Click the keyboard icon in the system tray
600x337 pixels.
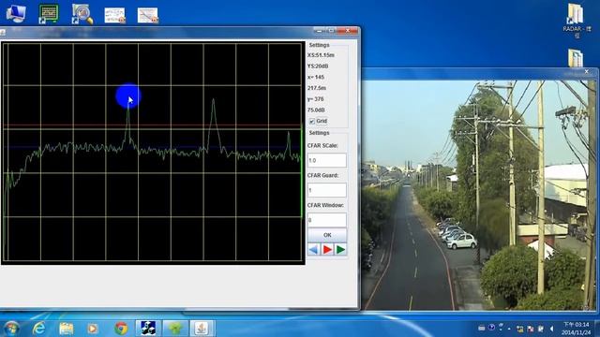pos(482,328)
